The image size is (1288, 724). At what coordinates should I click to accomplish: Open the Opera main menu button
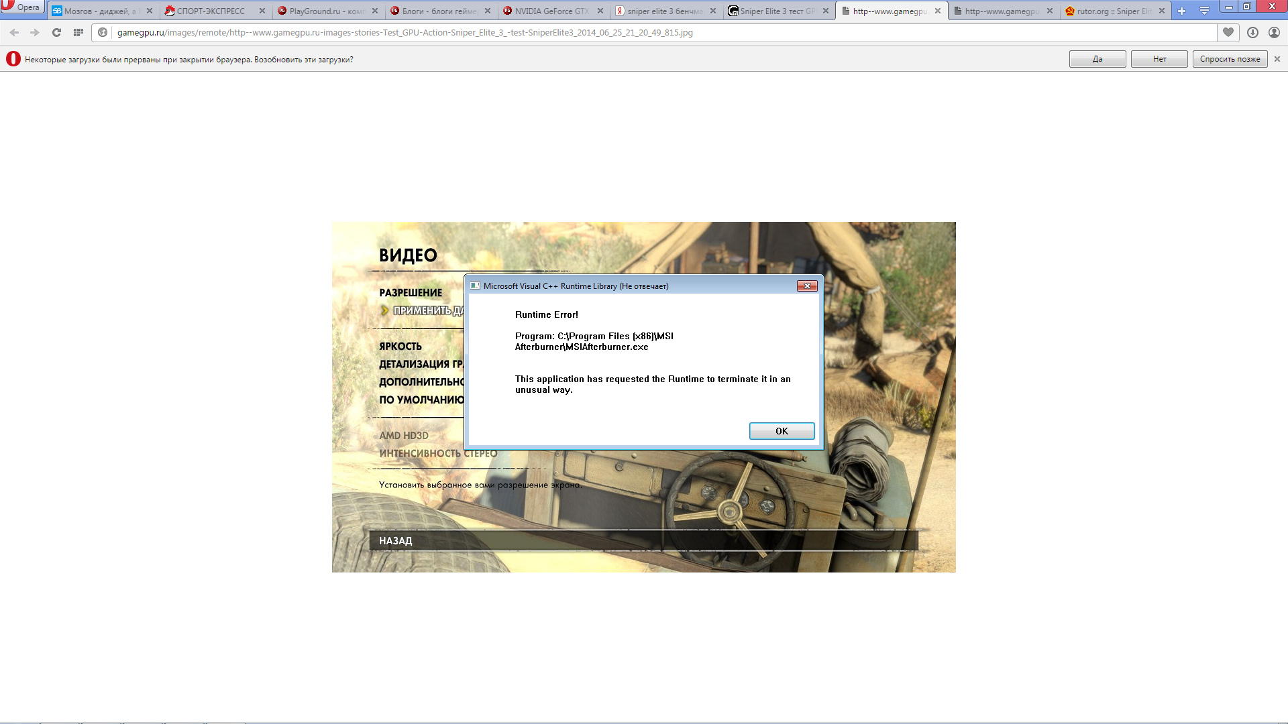[x=22, y=7]
